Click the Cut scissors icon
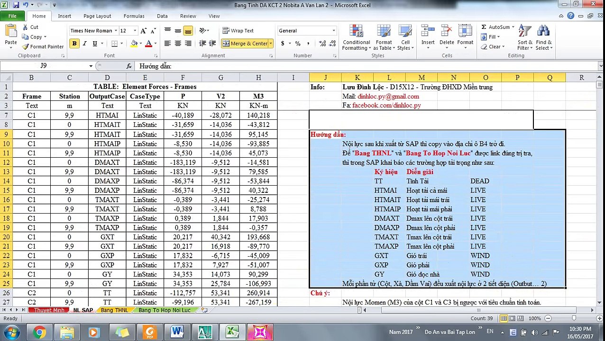The width and height of the screenshot is (605, 341). pos(26,27)
